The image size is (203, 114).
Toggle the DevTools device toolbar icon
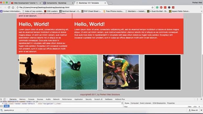[x=4, y=99]
